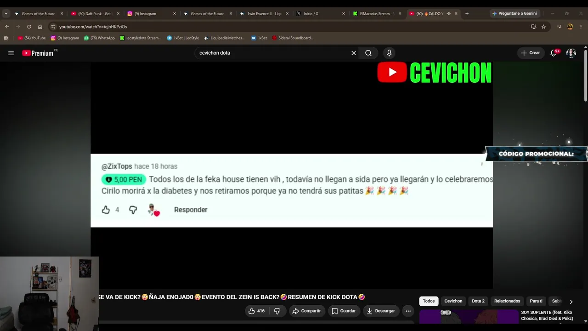Bookmark this page with the star
Viewport: 588px width, 331px height.
click(x=543, y=27)
